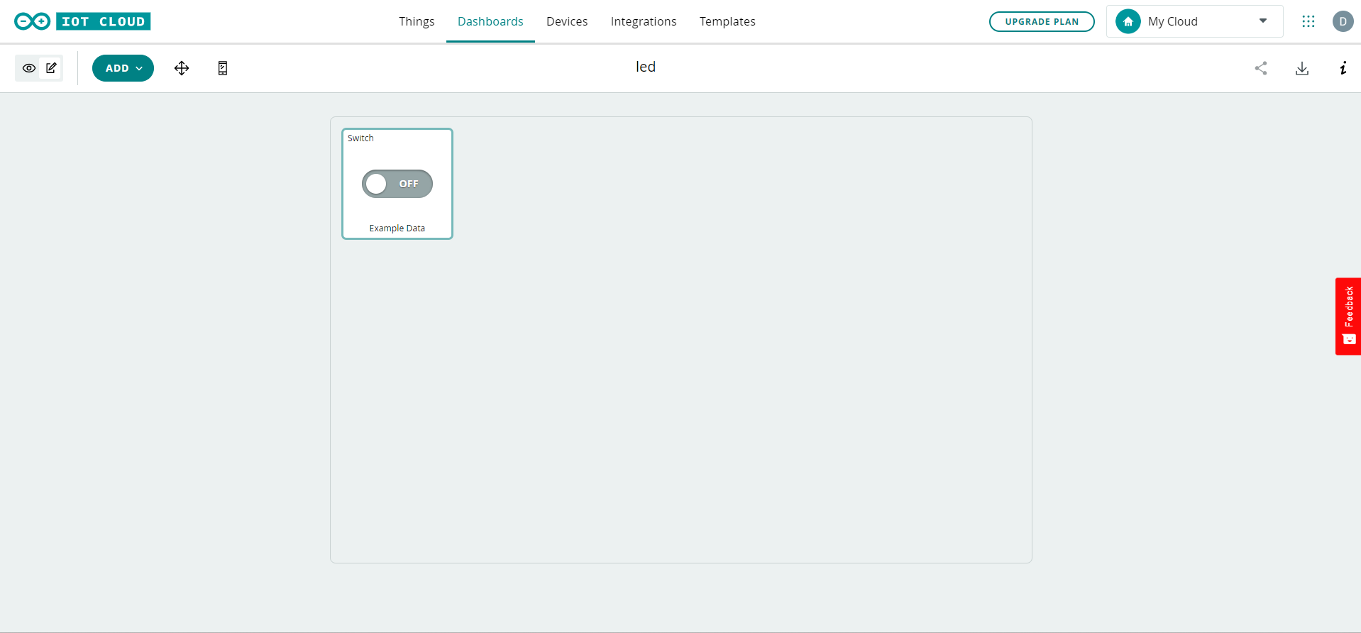Toggle the Switch widget OFF control
Viewport: 1361px width, 633px height.
397,184
